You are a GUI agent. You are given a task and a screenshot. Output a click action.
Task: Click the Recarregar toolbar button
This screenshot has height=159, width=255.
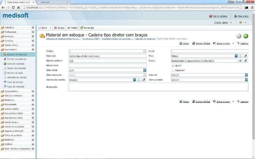[x=87, y=28]
